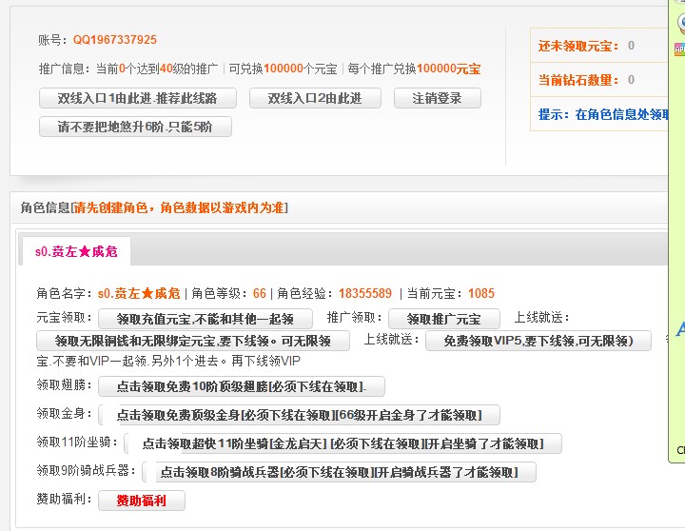Click the character name s0.贲左★成危 beside 角色名字
Screen dimensions: 685x531
[x=139, y=293]
